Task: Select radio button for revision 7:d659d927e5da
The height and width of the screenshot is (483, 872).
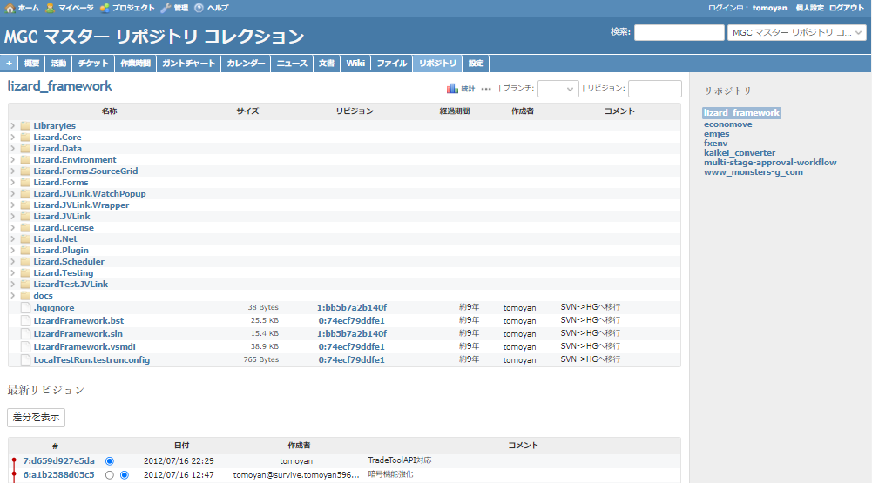Action: 110,460
